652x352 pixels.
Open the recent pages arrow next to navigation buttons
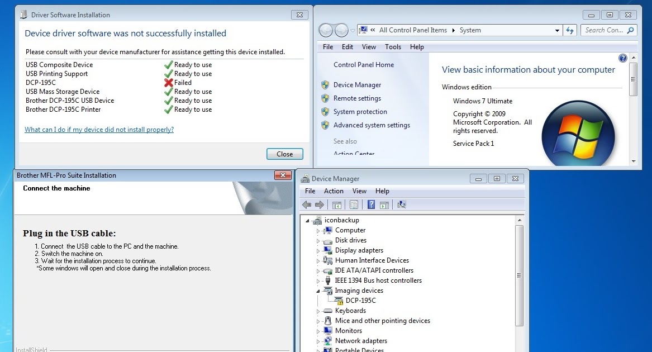(x=353, y=30)
